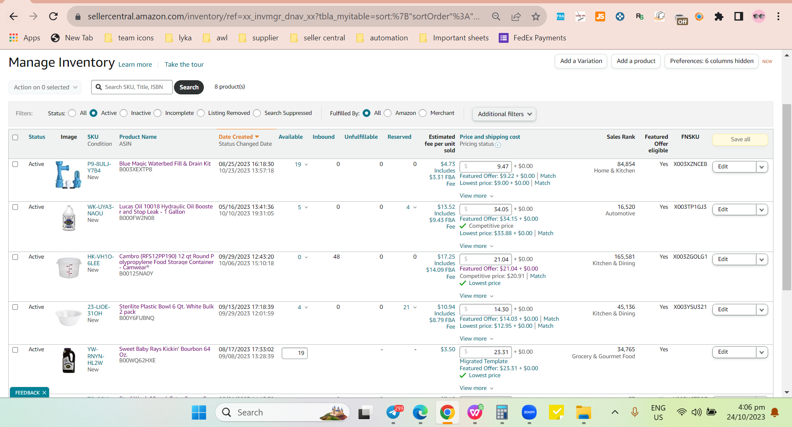792x427 pixels.
Task: Check the Cambro Food Storage row checkbox
Action: (x=15, y=257)
